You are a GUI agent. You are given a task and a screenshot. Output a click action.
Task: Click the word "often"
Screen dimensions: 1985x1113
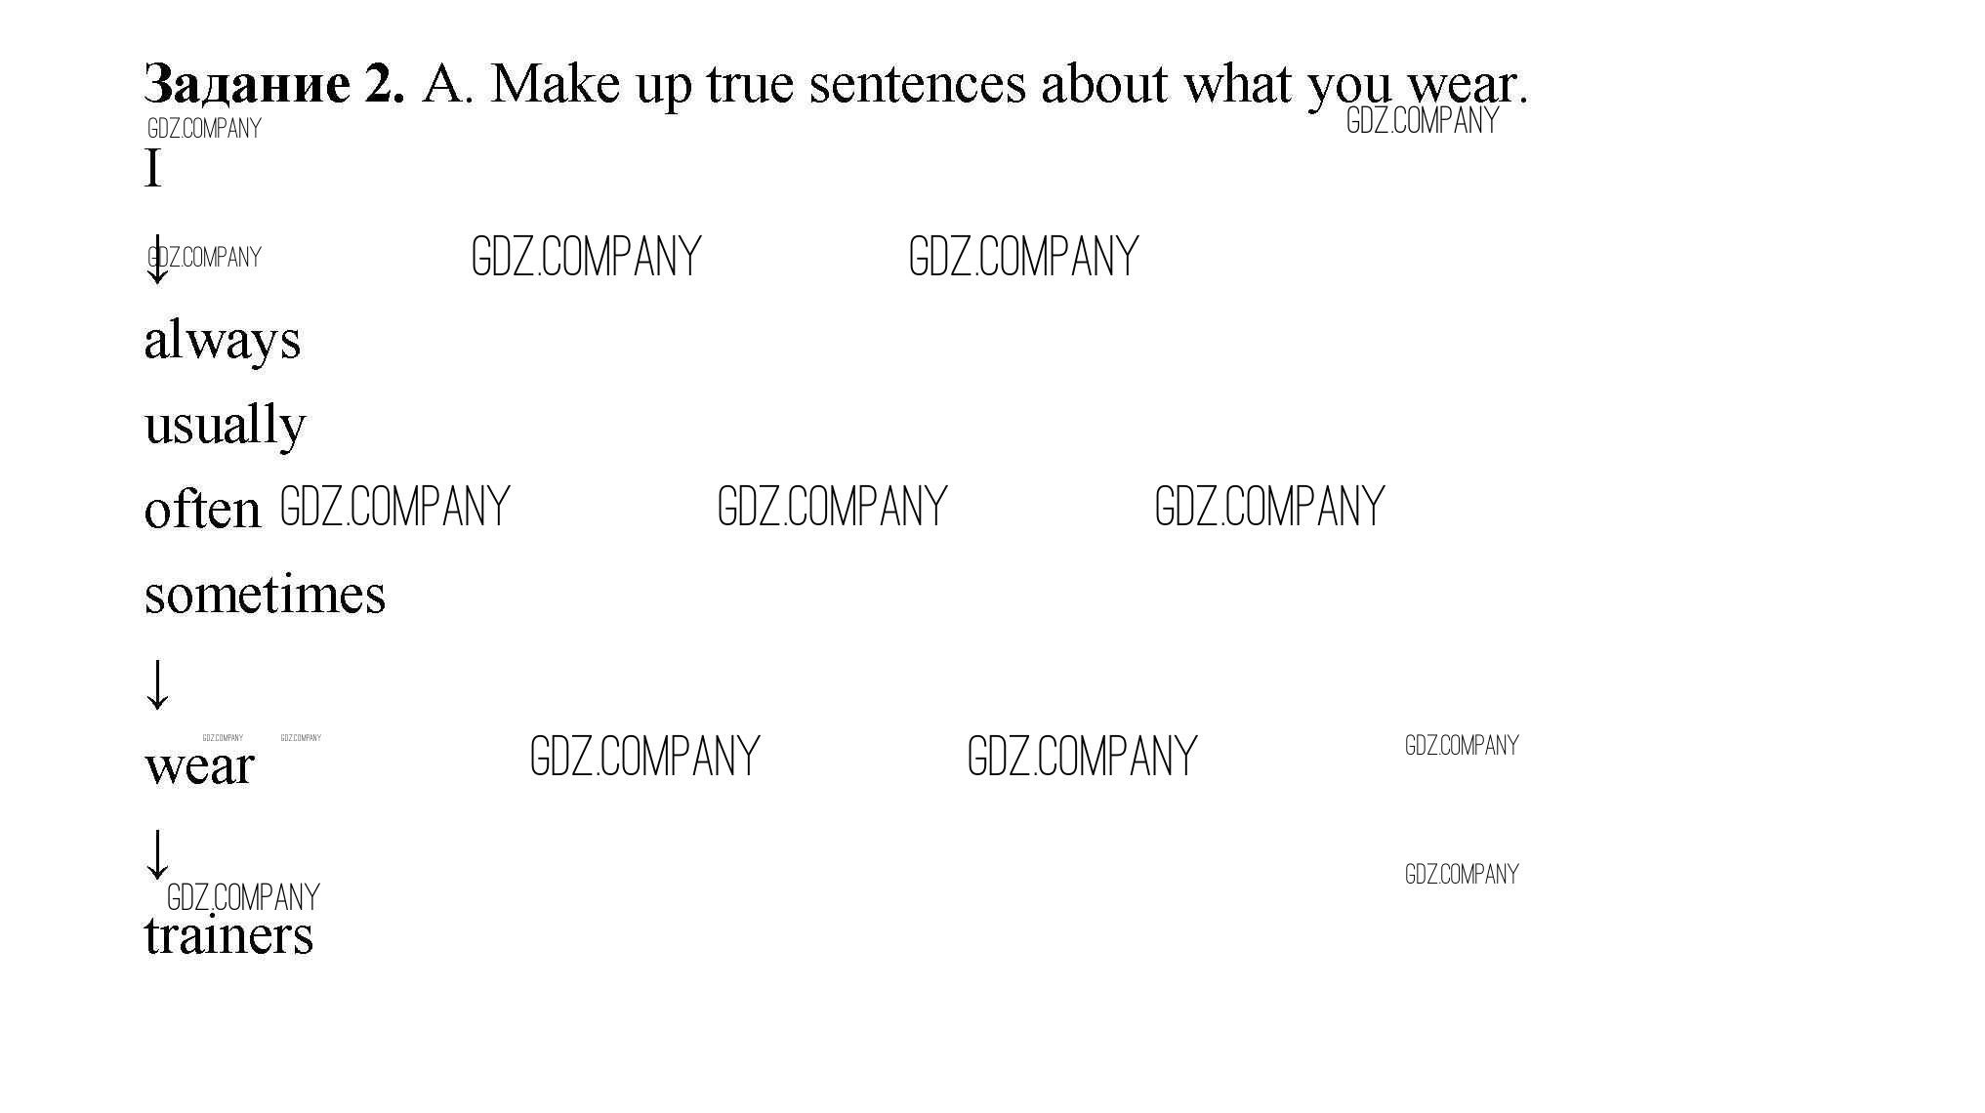(x=202, y=511)
